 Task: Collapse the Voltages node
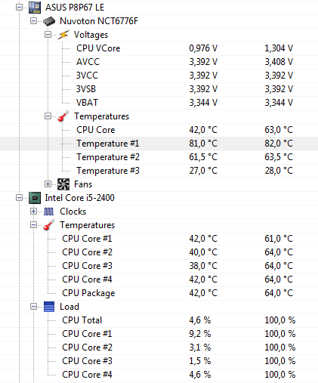pos(48,35)
